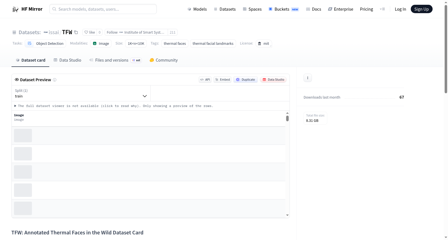
Task: Switch to the Dataset card tab
Action: pyautogui.click(x=30, y=60)
